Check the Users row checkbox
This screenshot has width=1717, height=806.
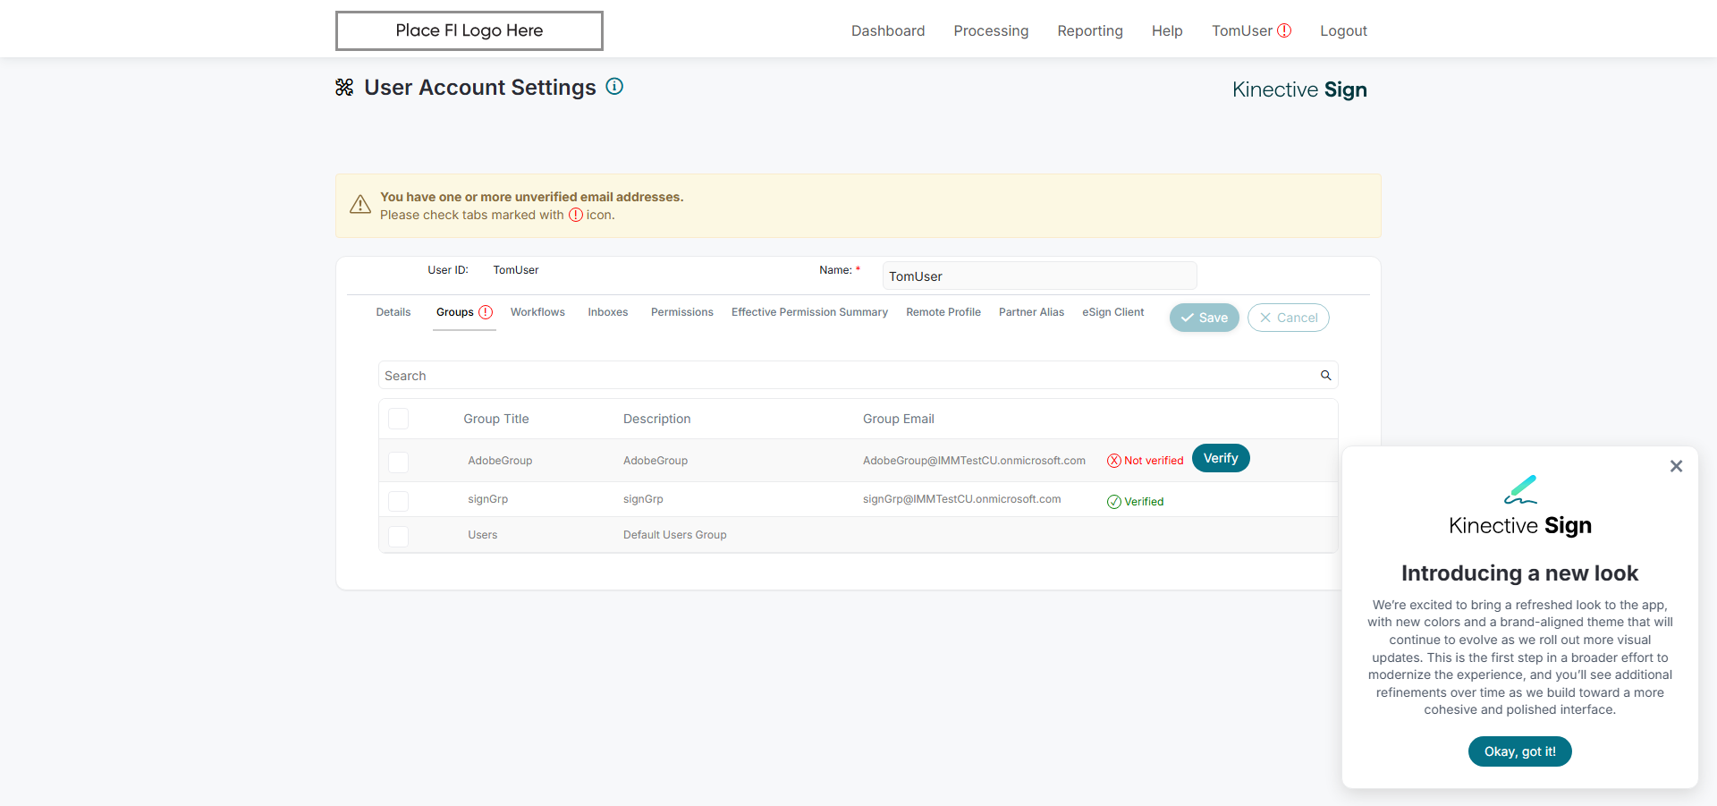[x=399, y=536]
